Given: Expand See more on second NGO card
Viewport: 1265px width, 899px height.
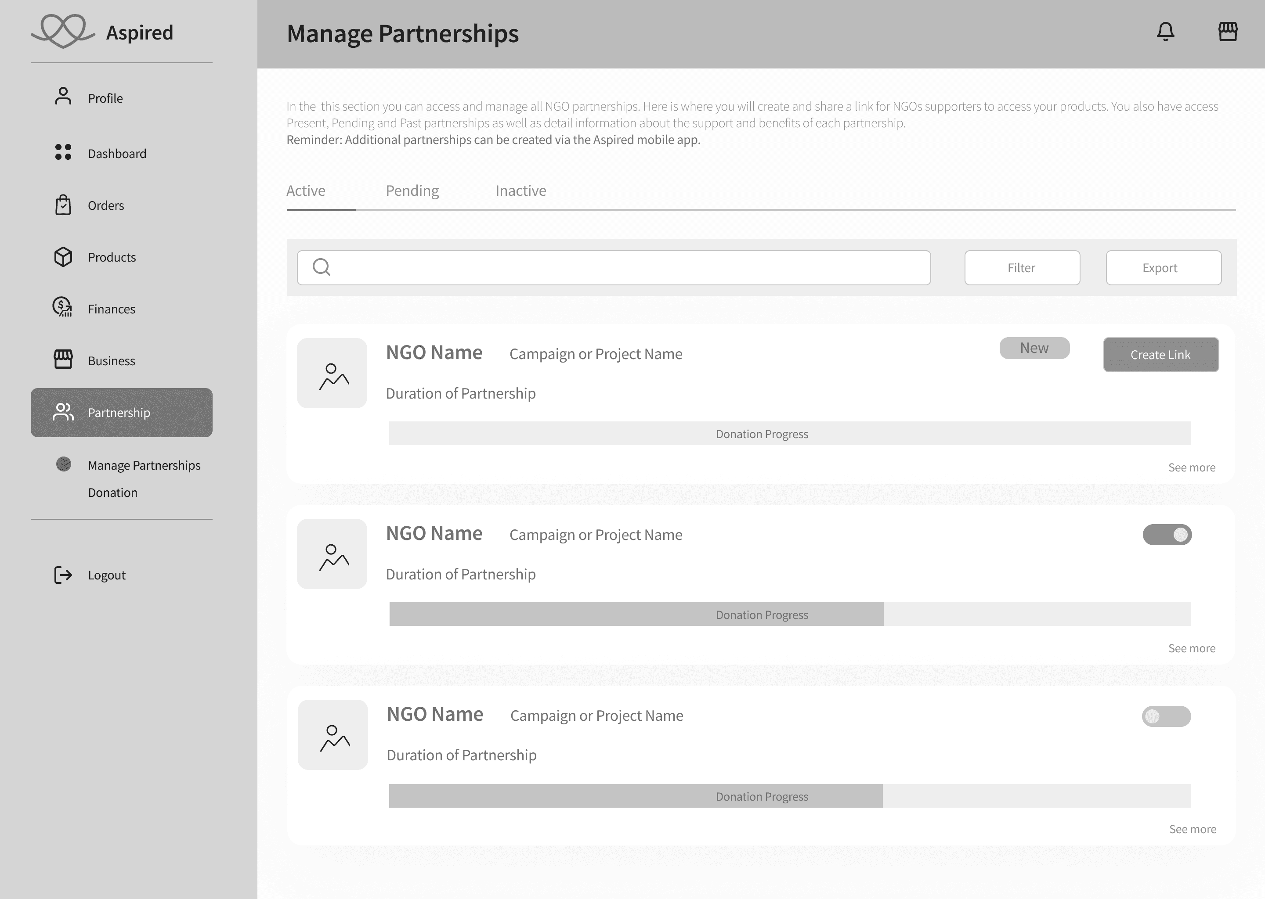Looking at the screenshot, I should pos(1191,648).
